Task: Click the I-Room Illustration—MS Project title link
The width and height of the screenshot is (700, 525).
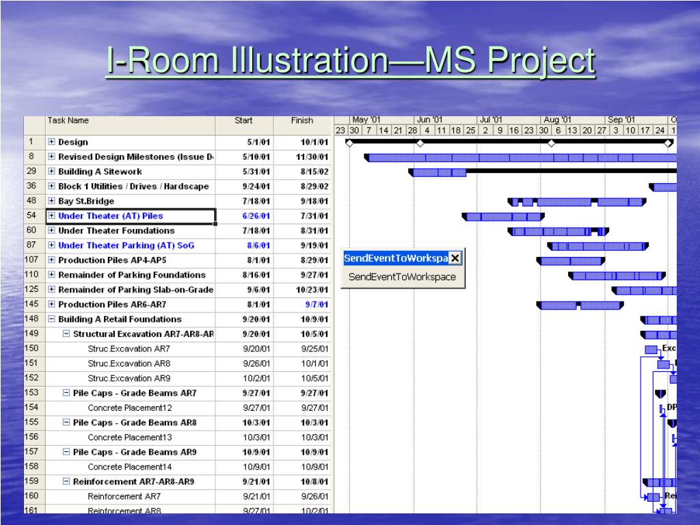Action: pyautogui.click(x=351, y=60)
